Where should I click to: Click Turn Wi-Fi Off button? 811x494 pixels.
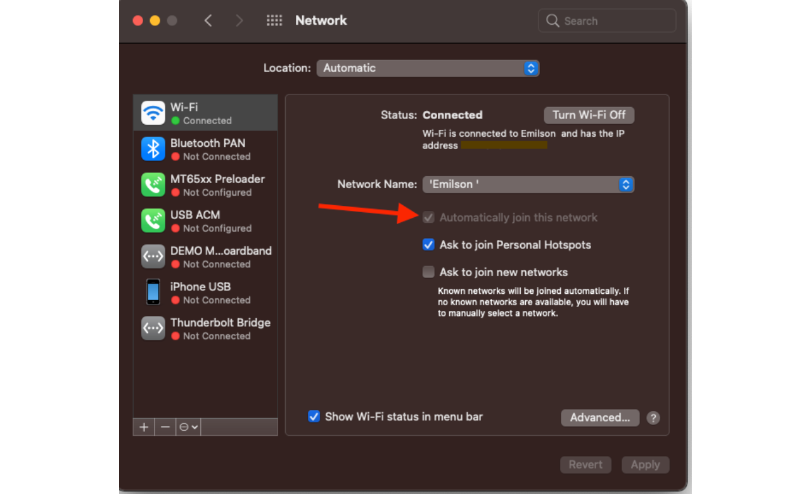tap(589, 115)
